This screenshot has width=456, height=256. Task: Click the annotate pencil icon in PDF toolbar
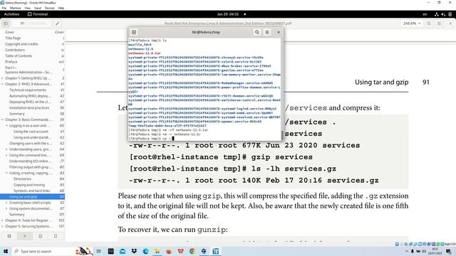57,23
